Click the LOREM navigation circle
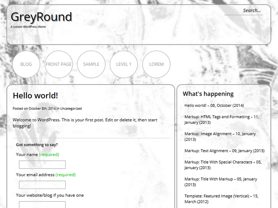This screenshot has height=208, width=278. click(x=156, y=64)
